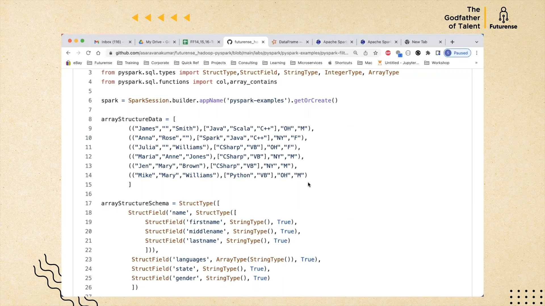Open the browser home page icon
Image resolution: width=545 pixels, height=306 pixels.
coord(98,53)
